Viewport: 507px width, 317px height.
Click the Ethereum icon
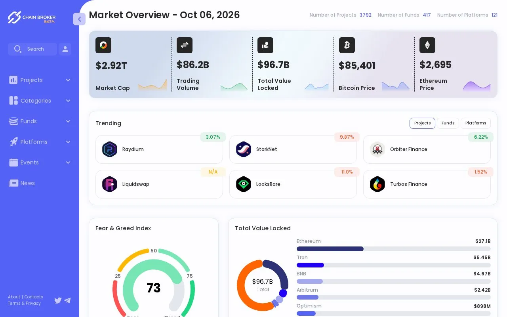pos(427,45)
